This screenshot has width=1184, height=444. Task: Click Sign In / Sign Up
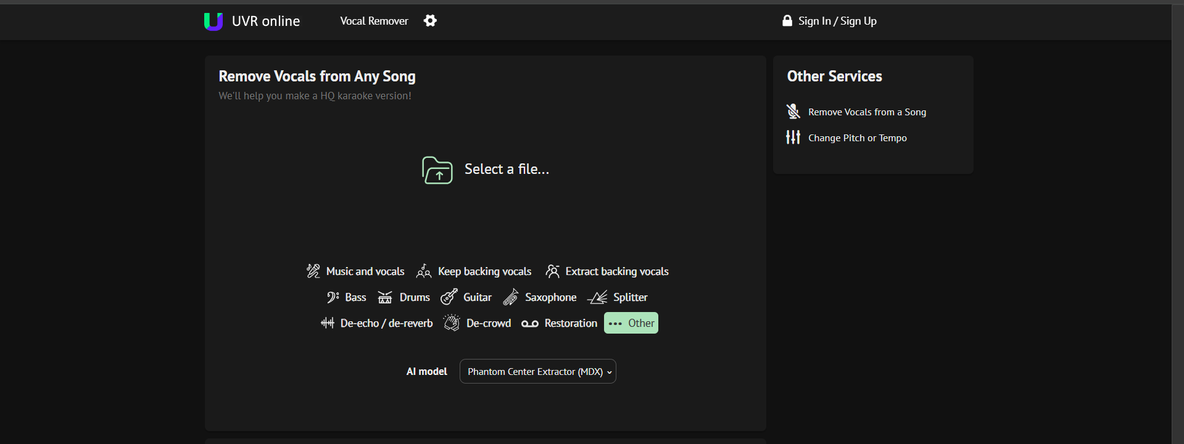829,21
